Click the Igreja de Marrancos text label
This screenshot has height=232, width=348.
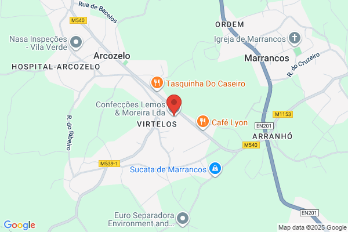pos(249,39)
